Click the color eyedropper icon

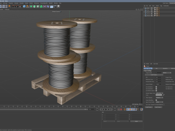tap(164, 95)
